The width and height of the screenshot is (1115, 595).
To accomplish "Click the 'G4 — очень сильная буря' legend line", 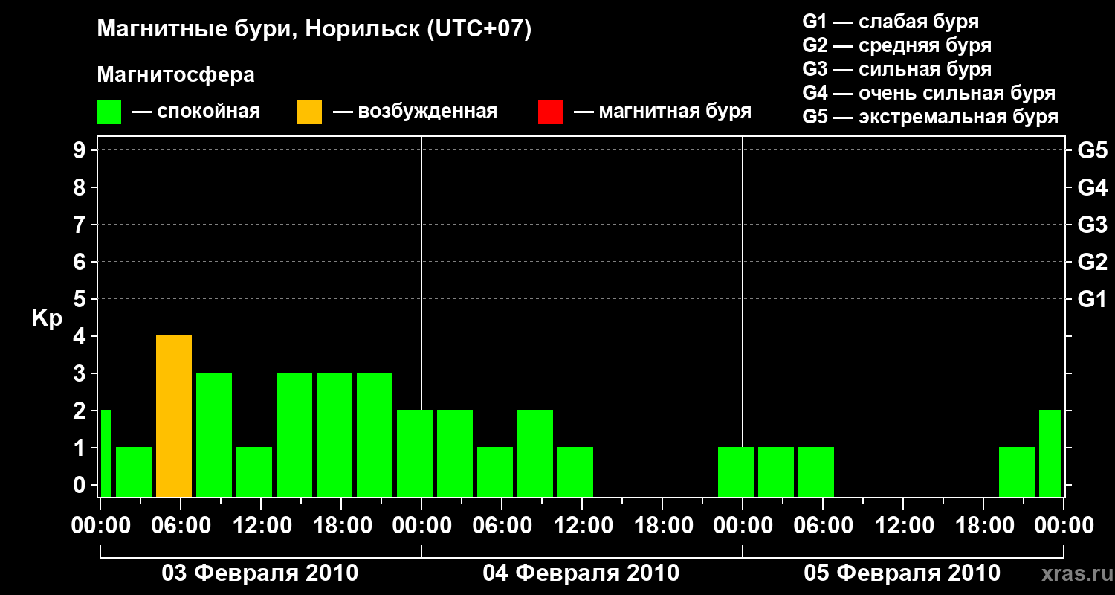I will pos(928,93).
